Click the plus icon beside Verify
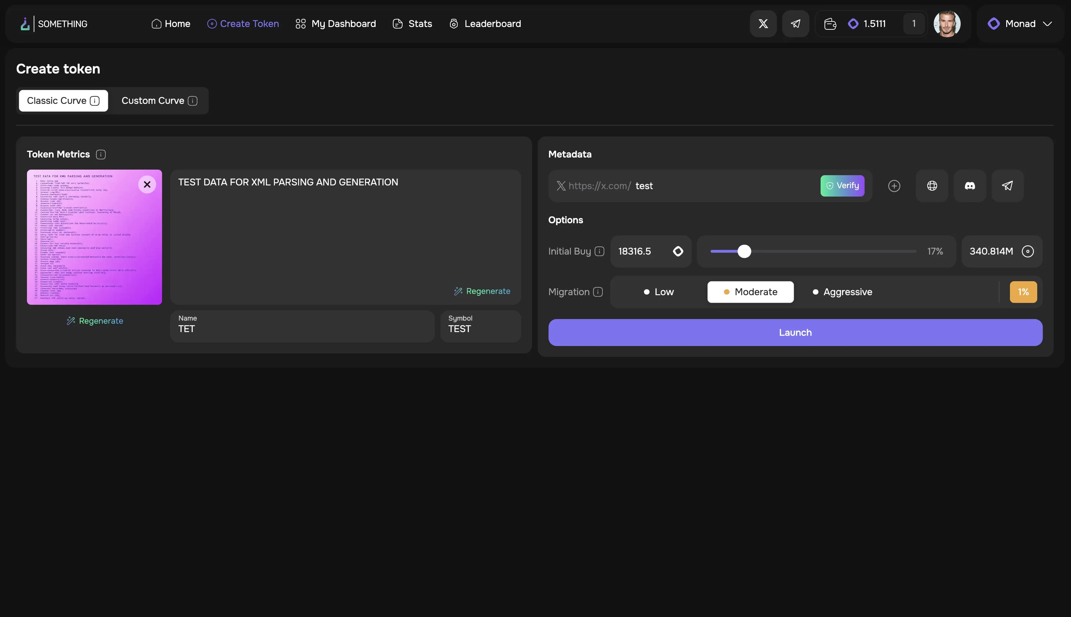This screenshot has height=617, width=1071. point(894,186)
